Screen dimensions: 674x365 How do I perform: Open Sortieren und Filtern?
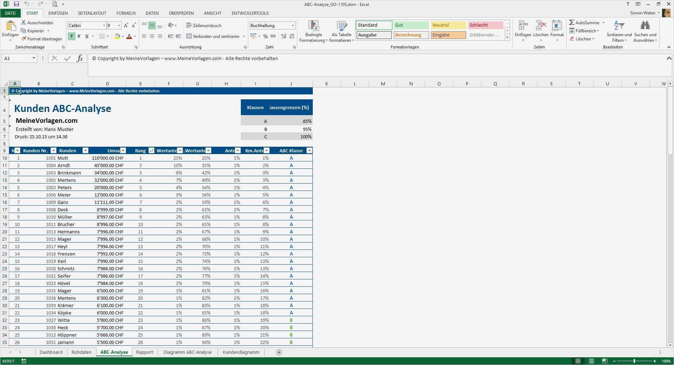tap(619, 31)
